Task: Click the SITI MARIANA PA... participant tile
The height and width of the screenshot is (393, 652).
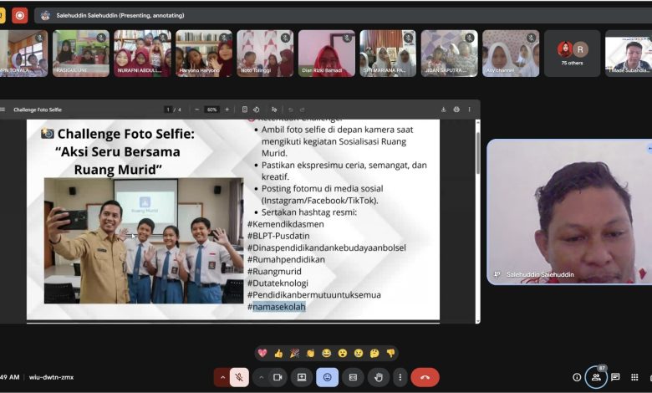Action: (x=388, y=54)
